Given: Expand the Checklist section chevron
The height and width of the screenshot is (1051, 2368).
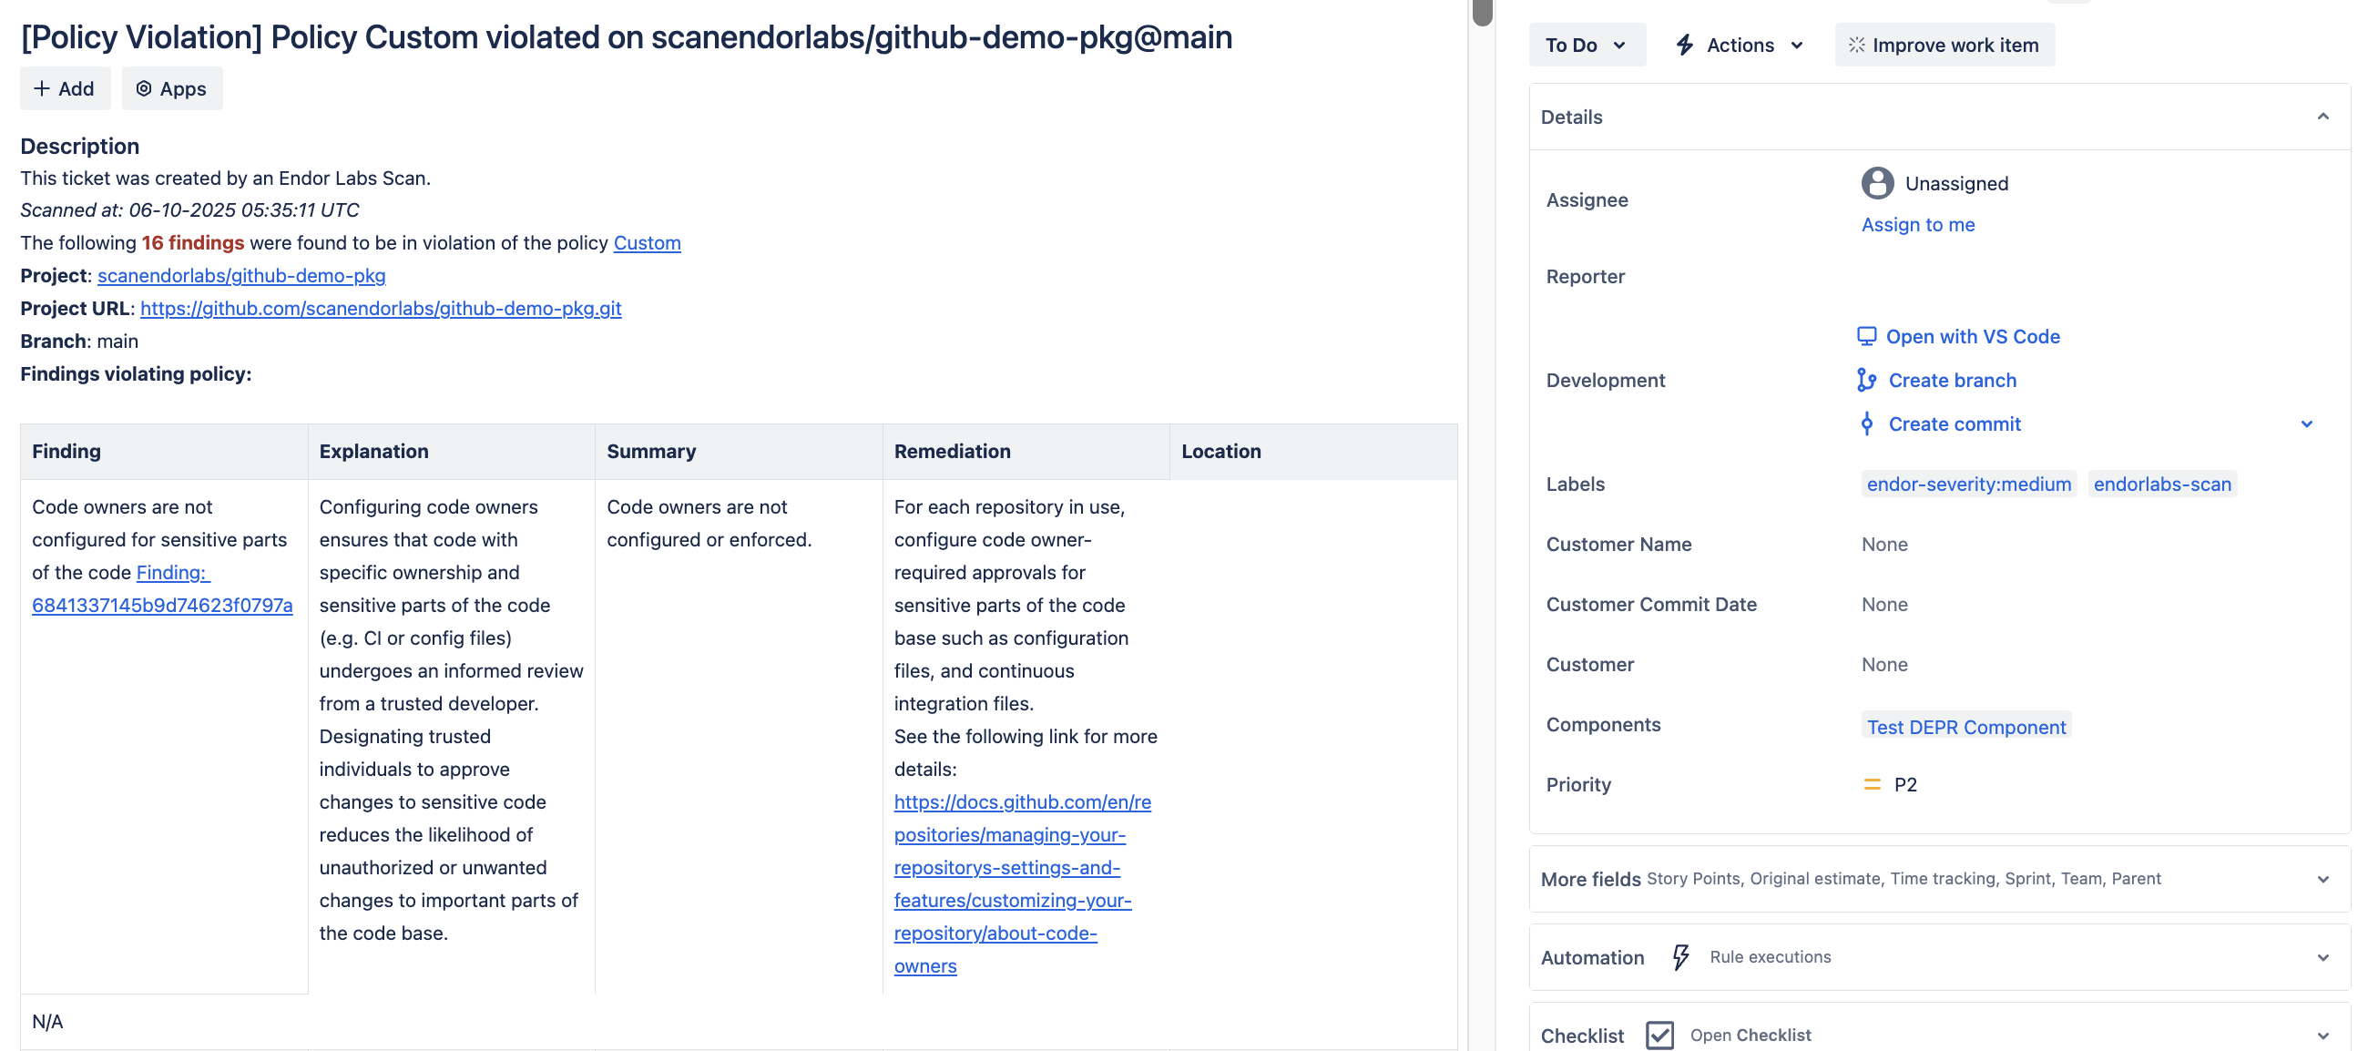Looking at the screenshot, I should tap(2323, 1036).
